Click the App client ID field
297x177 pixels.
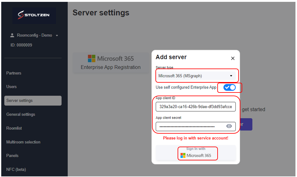click(196, 107)
